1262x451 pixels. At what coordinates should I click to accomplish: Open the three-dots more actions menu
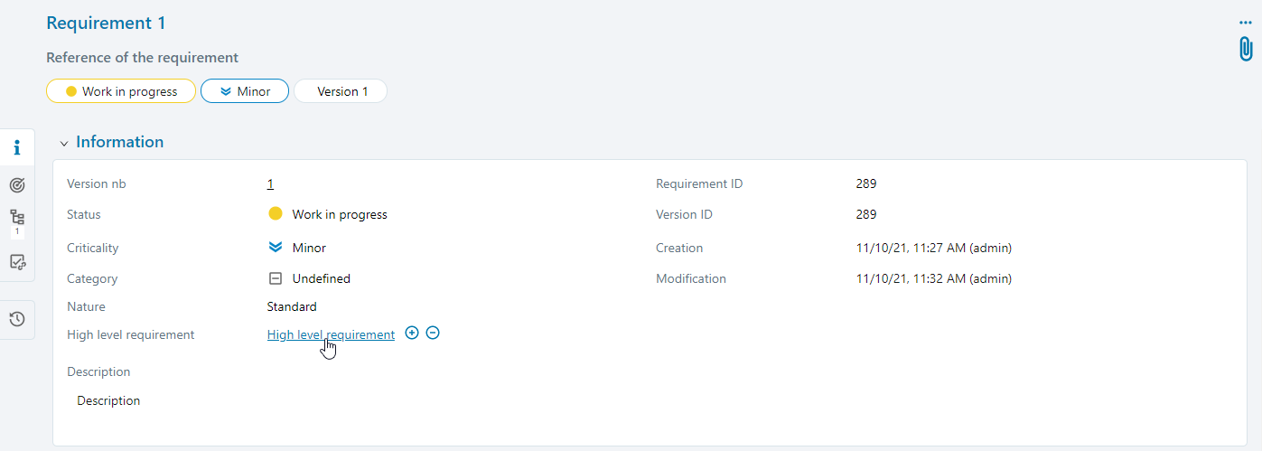click(x=1246, y=23)
